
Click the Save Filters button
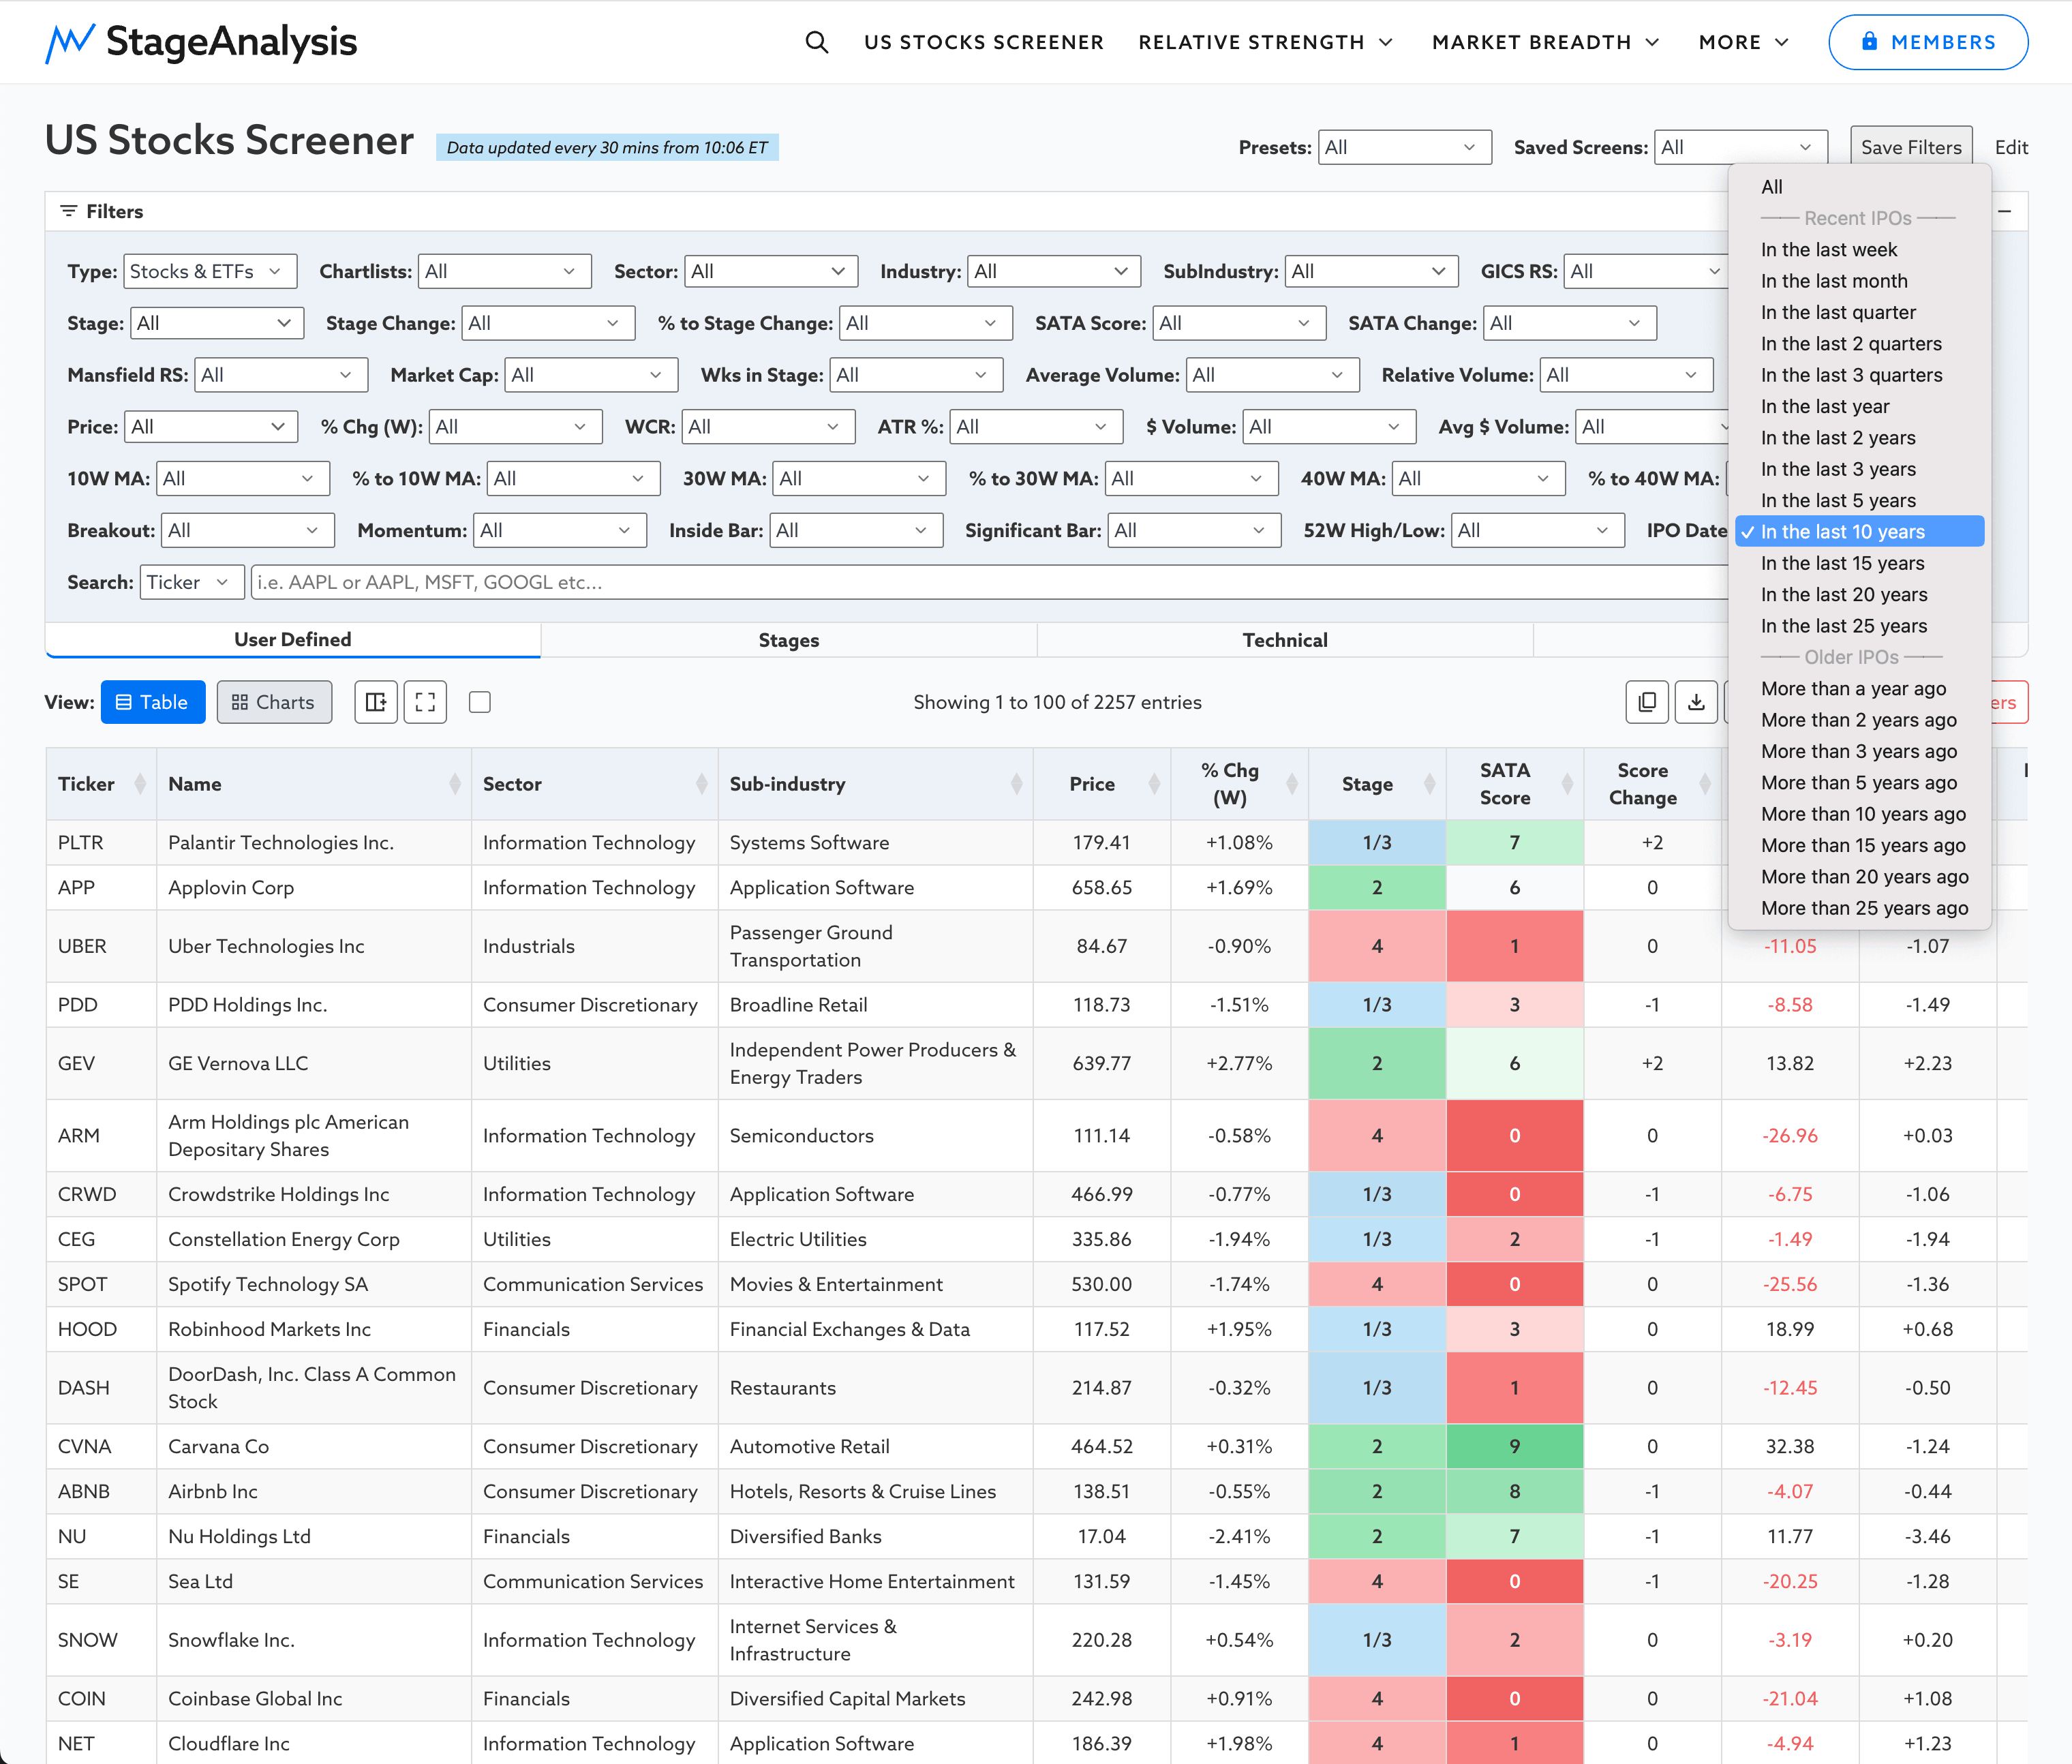tap(1910, 147)
